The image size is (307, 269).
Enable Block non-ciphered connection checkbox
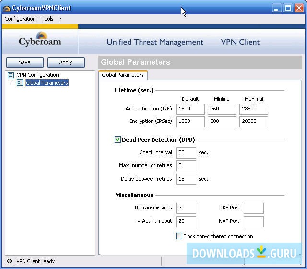coord(179,236)
